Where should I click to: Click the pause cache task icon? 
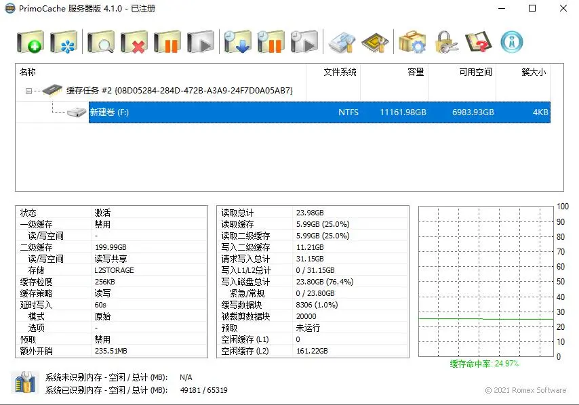click(167, 42)
